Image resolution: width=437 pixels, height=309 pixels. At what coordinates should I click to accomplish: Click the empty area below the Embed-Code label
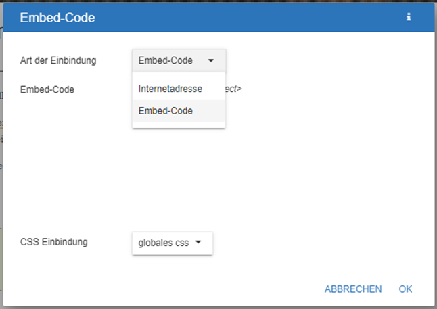click(x=68, y=162)
